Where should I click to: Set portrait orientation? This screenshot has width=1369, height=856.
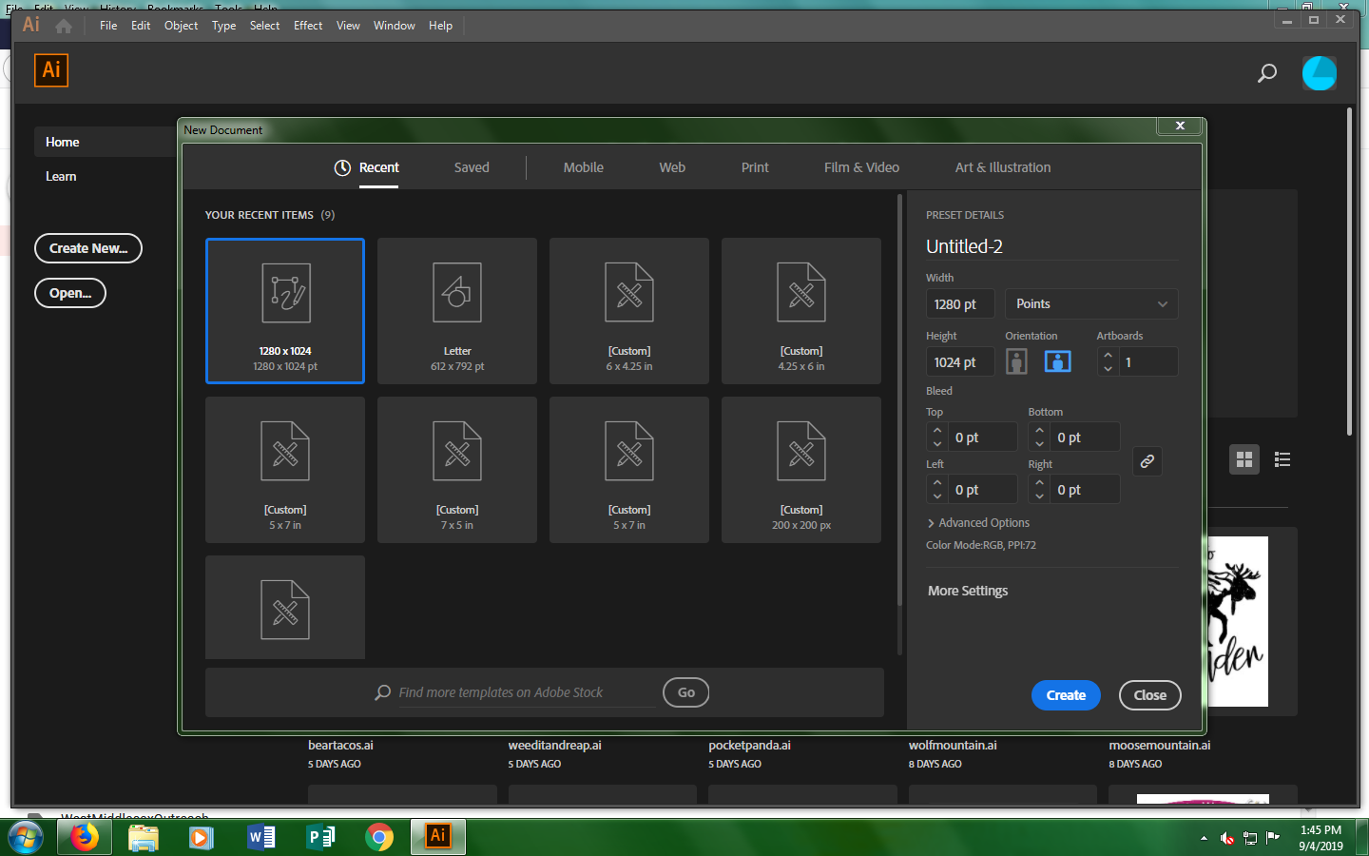1016,361
